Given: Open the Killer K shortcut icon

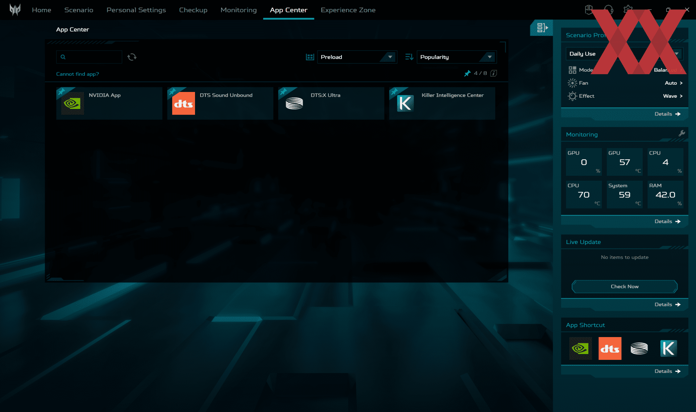Looking at the screenshot, I should 668,348.
